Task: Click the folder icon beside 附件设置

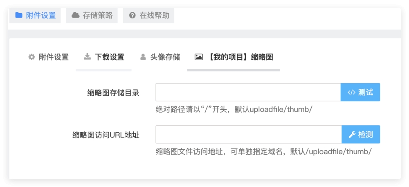Action: click(x=19, y=15)
